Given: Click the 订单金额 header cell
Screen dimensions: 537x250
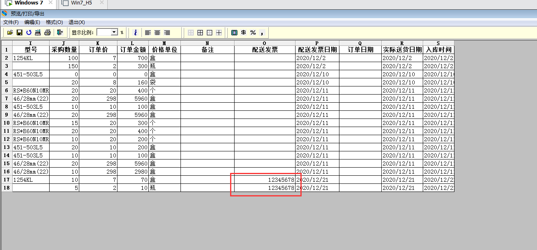Looking at the screenshot, I should [x=133, y=50].
